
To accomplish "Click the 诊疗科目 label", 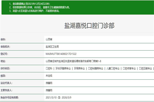I will coord(5,68).
